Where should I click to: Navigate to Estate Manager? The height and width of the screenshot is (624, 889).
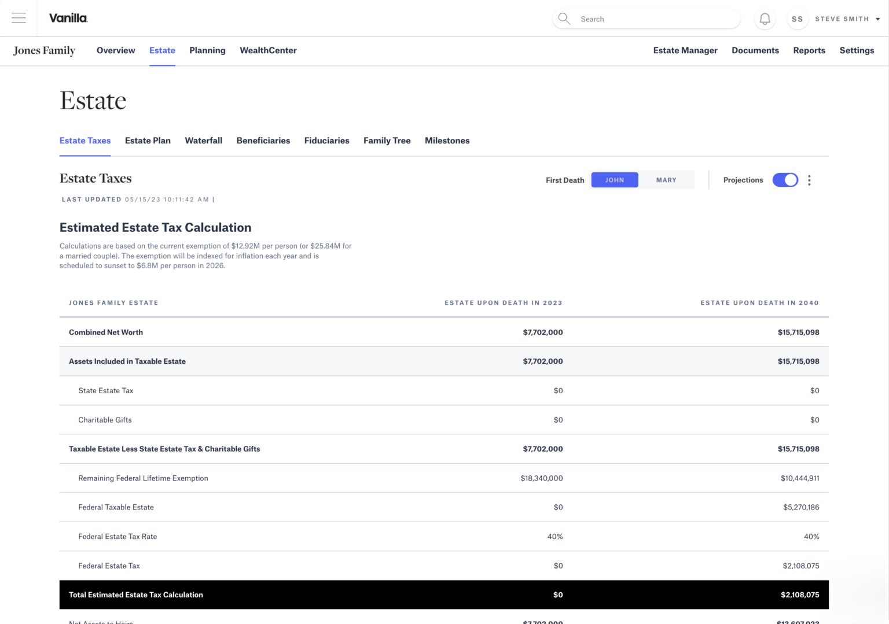pyautogui.click(x=685, y=51)
